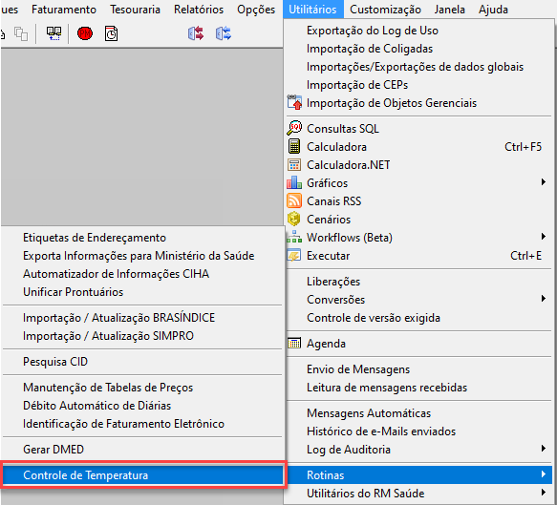Open Consultas SQL magnifier entry
Image resolution: width=557 pixels, height=505 pixels.
(418, 129)
